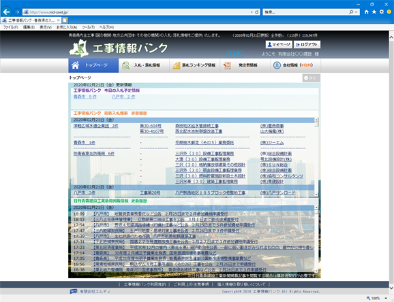The image size is (394, 302).
Task: Open 入札・落札情報 navigation item
Action: coord(144,65)
